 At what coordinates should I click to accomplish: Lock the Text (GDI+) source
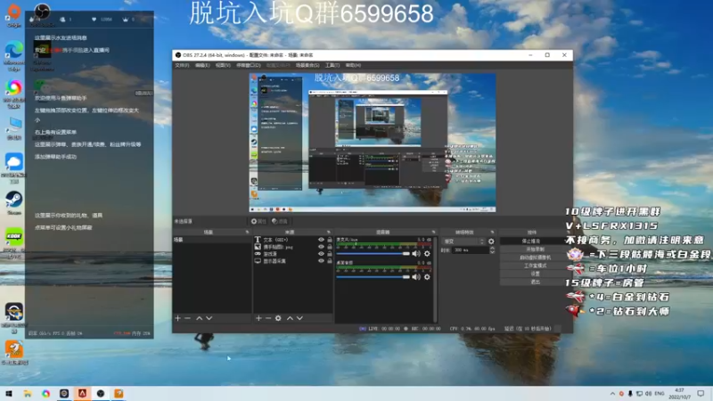(x=330, y=240)
